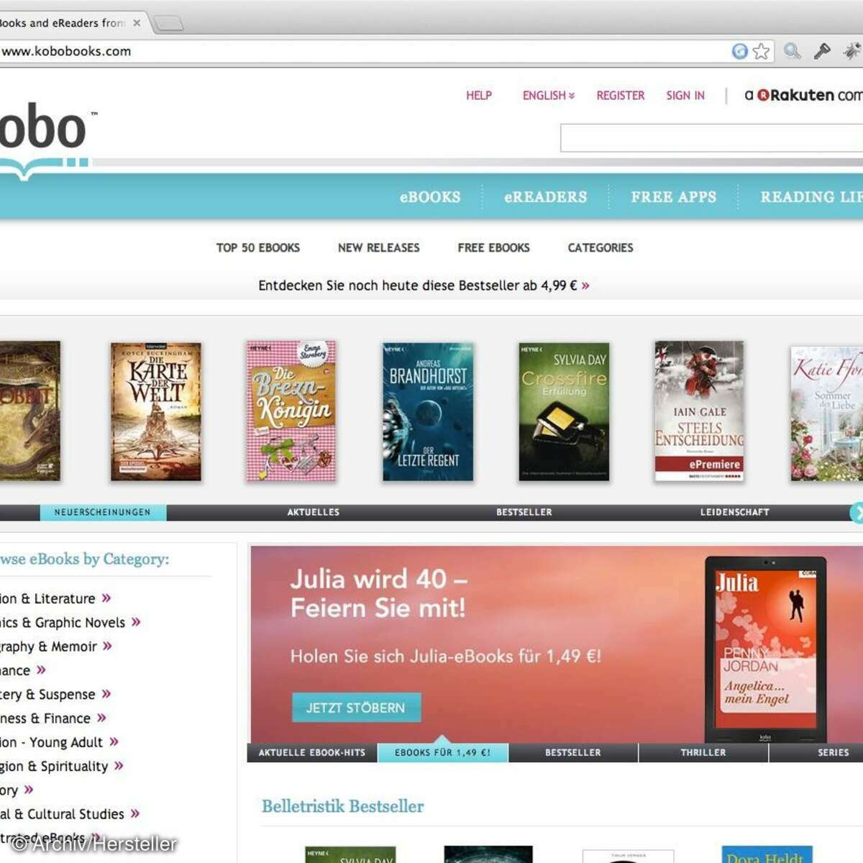Screen dimensions: 863x863
Task: Open the CATEGORIES submenu
Action: (601, 247)
